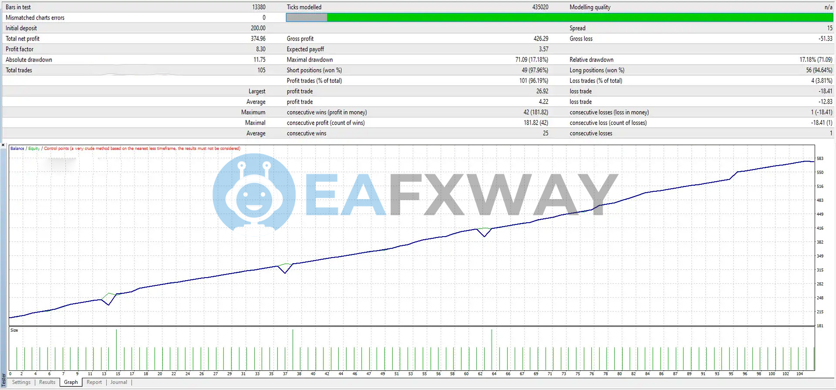Click the Profit trades value 101 (96.19%)
This screenshot has height=390, width=836.
coord(533,81)
